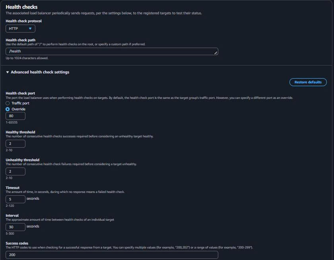Click the path field resize handle
334x260 pixels.
pyautogui.click(x=216, y=53)
